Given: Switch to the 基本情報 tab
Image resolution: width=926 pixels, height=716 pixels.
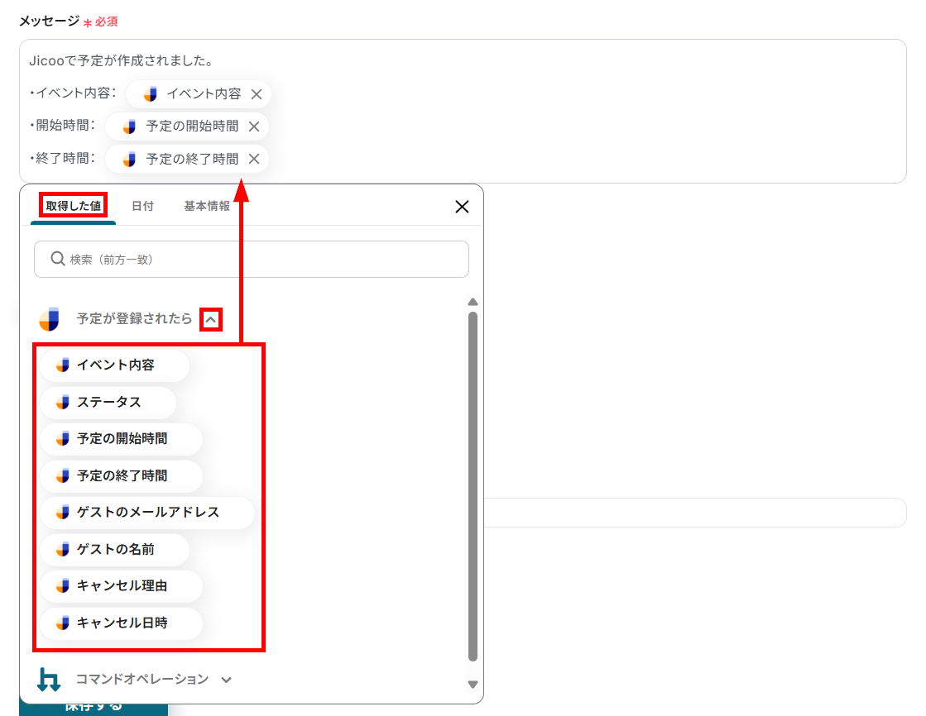Looking at the screenshot, I should [x=207, y=206].
